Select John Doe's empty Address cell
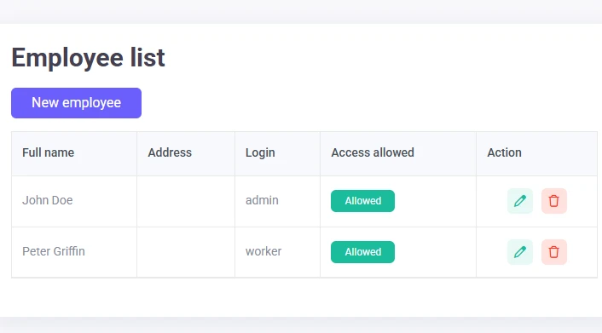This screenshot has width=602, height=333. [186, 201]
